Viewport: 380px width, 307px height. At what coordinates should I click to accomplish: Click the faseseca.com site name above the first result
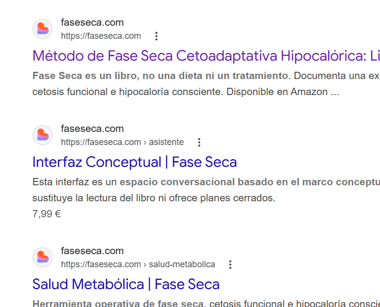click(92, 22)
